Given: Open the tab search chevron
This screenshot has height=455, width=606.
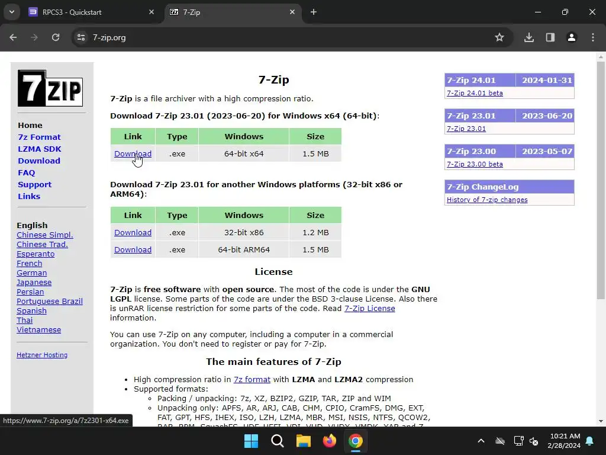Looking at the screenshot, I should point(12,12).
